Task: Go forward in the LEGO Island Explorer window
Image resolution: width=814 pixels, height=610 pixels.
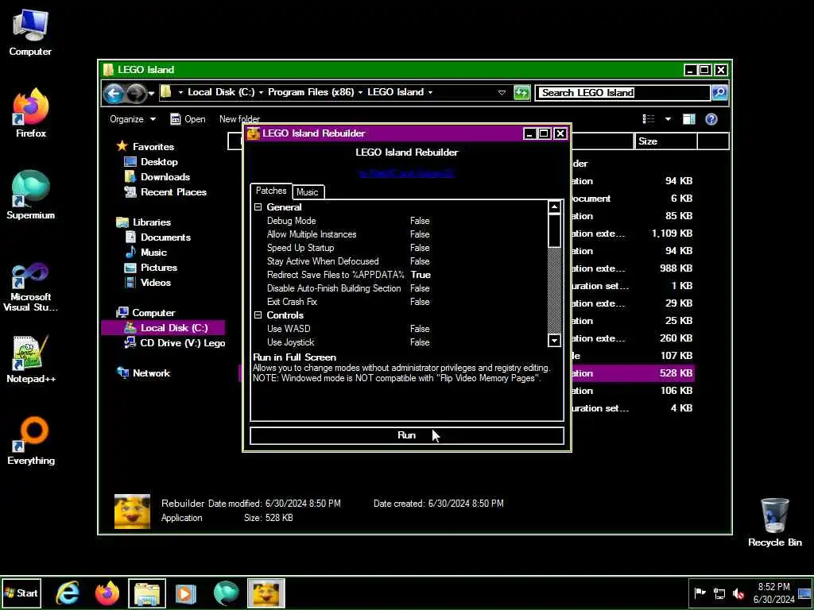Action: click(x=136, y=94)
